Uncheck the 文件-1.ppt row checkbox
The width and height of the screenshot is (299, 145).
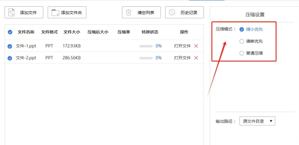[10, 46]
